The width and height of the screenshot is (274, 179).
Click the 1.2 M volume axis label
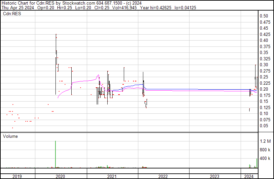[x=265, y=141]
